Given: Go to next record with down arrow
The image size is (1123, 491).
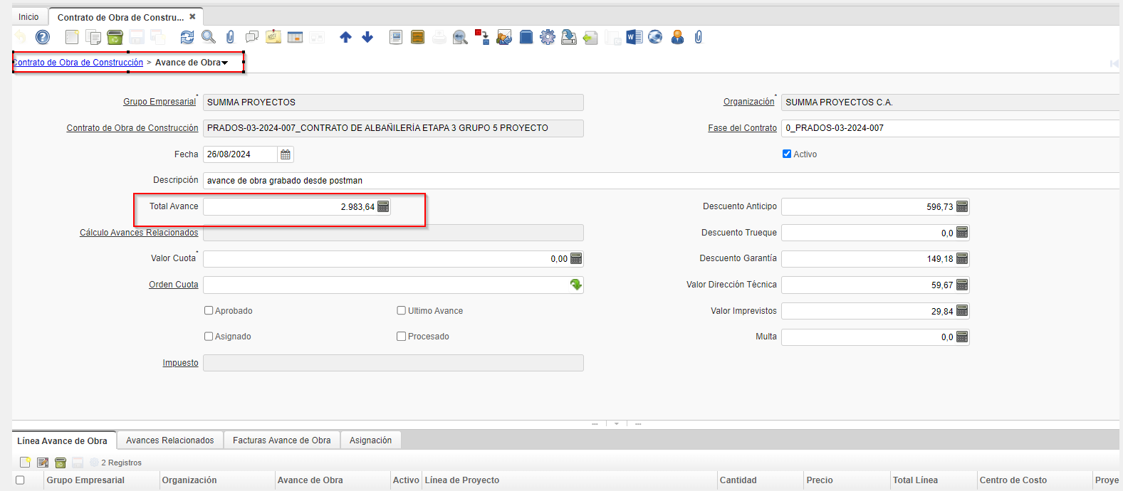Looking at the screenshot, I should (x=367, y=37).
